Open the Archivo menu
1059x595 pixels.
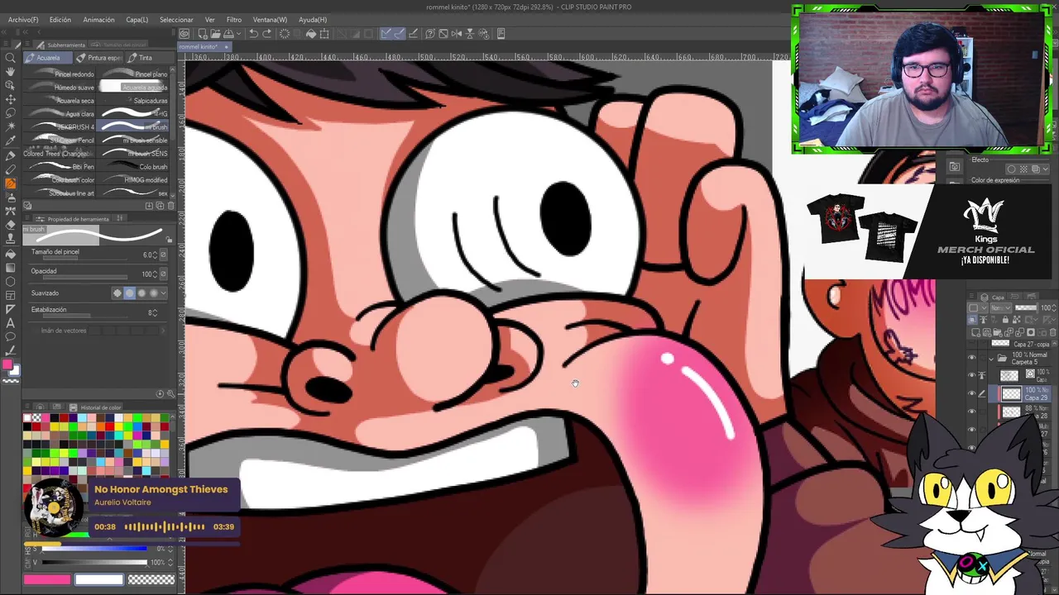pyautogui.click(x=22, y=19)
